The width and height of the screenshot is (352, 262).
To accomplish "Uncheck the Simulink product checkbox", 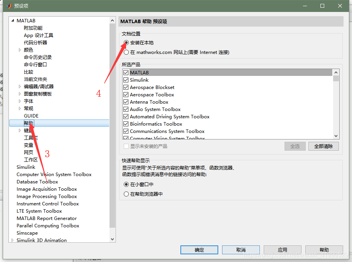I will [x=126, y=80].
